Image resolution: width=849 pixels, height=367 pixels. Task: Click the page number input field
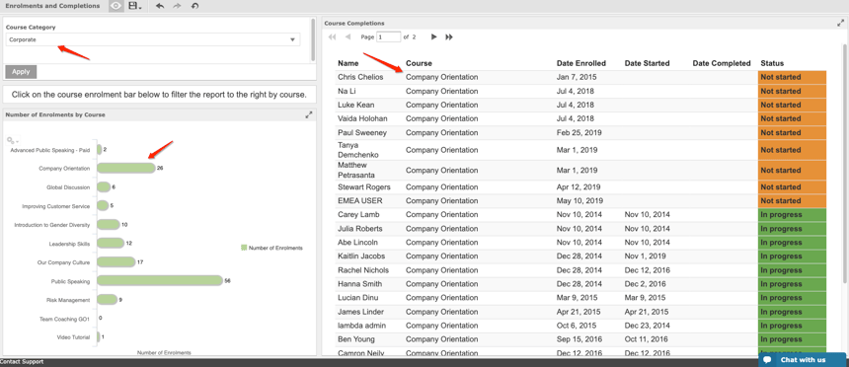coord(388,37)
